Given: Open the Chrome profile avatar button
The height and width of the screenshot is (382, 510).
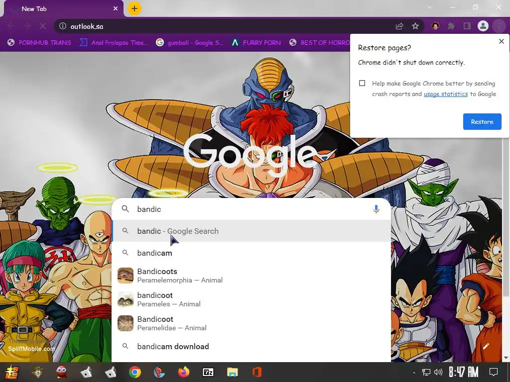Looking at the screenshot, I should click(x=483, y=26).
